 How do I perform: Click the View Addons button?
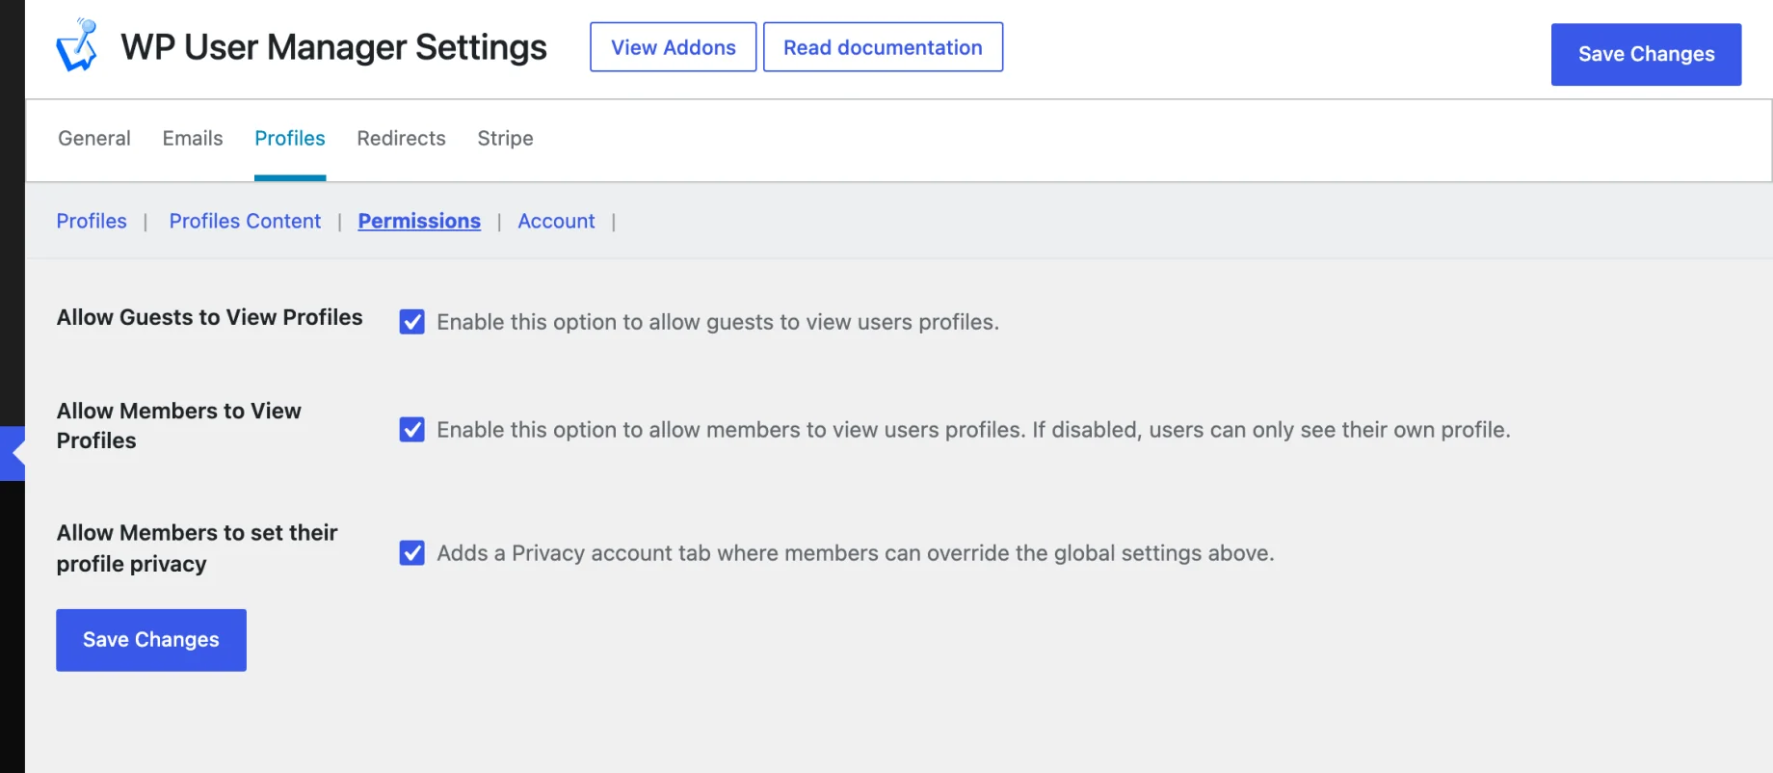pos(673,47)
